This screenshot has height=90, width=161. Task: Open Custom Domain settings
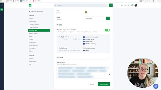[33, 24]
